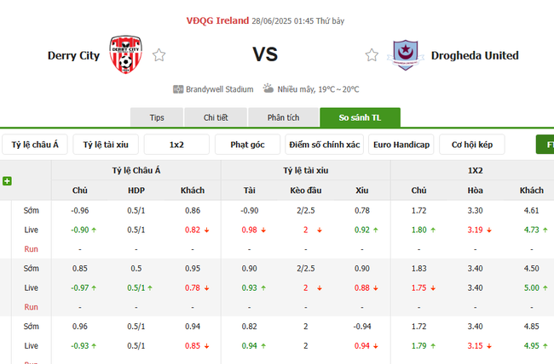This screenshot has height=364, width=554.
Task: Favorite Derry City with the star
Action: pyautogui.click(x=159, y=55)
